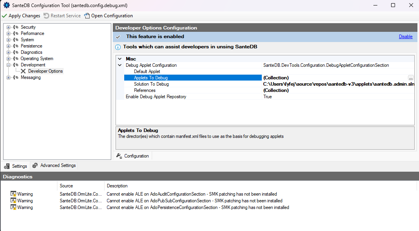
Task: Click the References (Collection) value
Action: tap(276, 90)
